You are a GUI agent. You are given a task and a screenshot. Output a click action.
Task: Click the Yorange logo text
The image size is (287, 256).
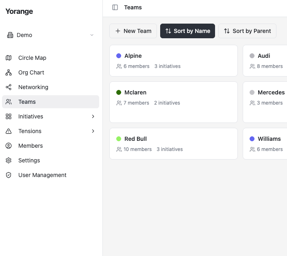click(x=19, y=11)
